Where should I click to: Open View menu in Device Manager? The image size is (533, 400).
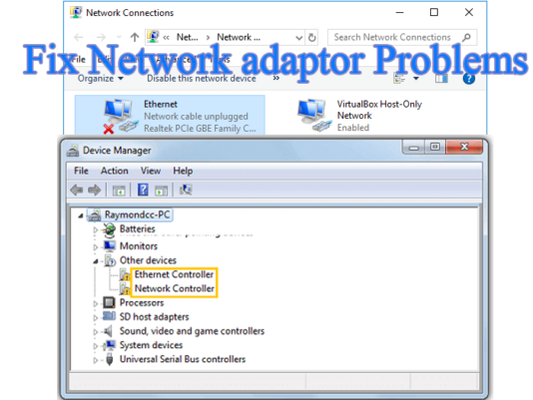pyautogui.click(x=151, y=171)
